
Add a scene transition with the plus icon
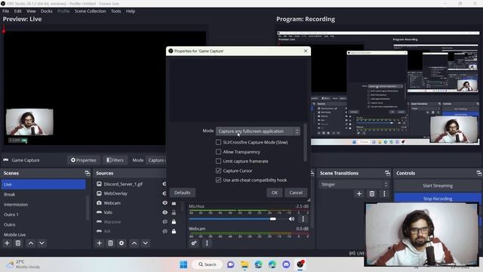(359, 193)
